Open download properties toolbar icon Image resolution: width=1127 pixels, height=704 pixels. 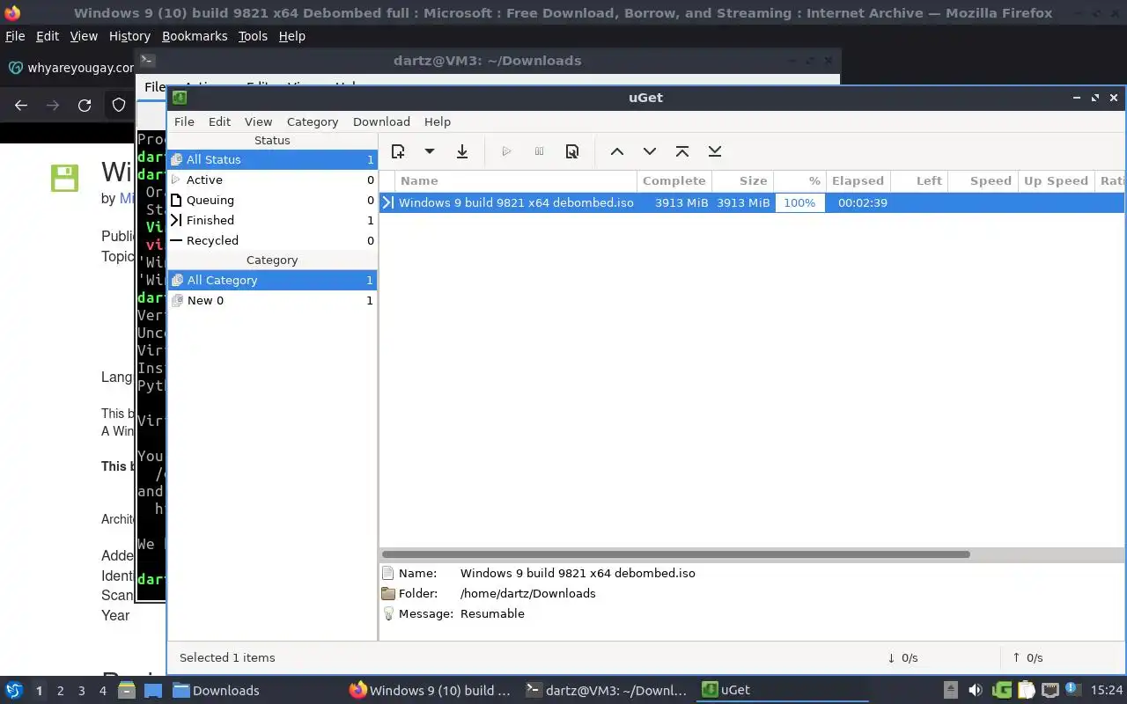tap(572, 151)
